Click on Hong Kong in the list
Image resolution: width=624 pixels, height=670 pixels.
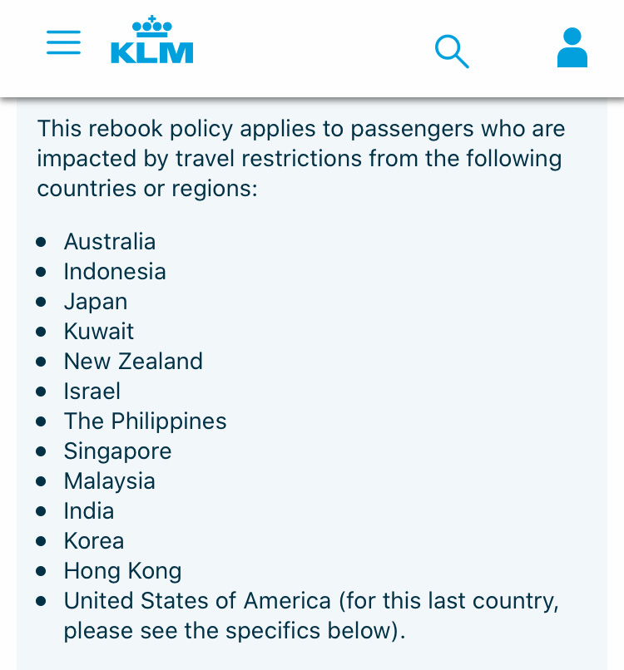[x=123, y=571]
